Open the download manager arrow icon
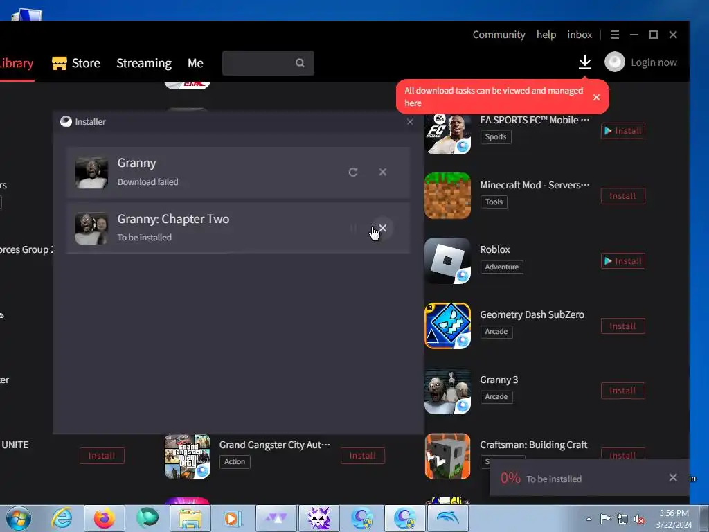 584,62
